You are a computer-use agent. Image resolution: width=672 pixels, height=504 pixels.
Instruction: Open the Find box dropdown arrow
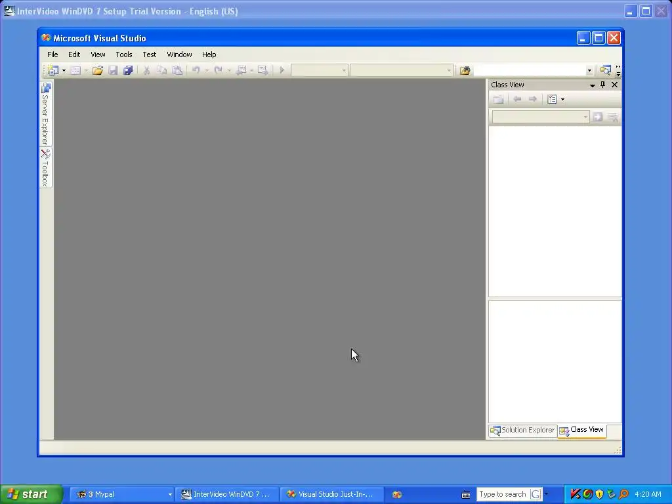(x=590, y=70)
